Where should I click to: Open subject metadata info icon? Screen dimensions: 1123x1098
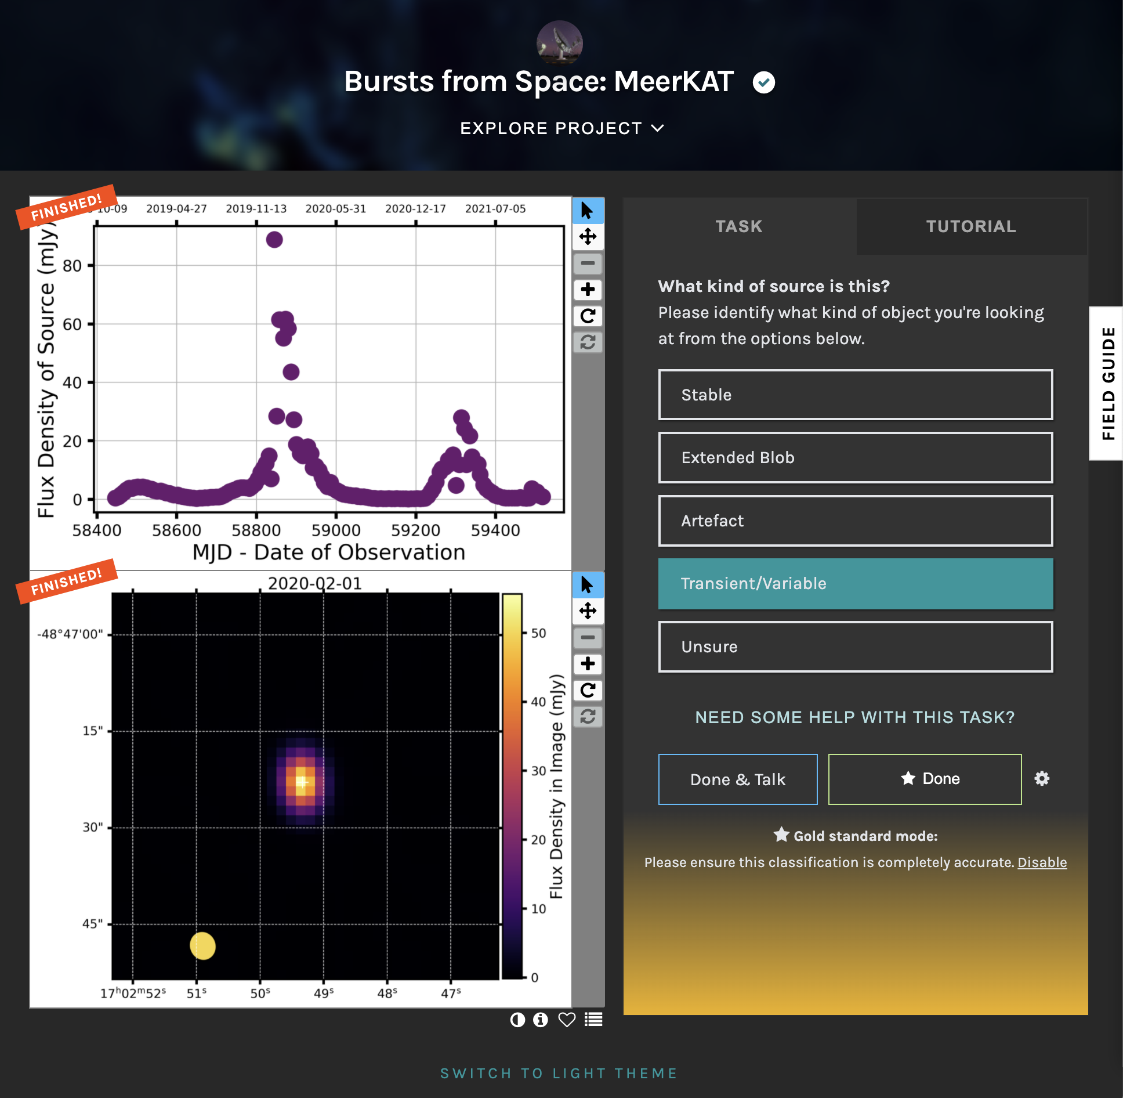(x=541, y=1020)
